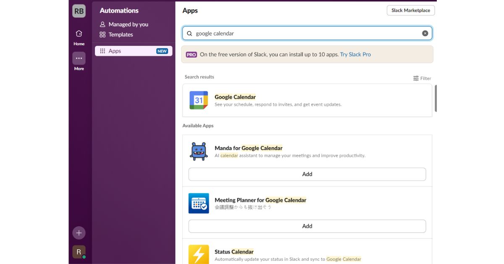Clear the search field text
The width and height of the screenshot is (504, 264).
click(x=425, y=34)
